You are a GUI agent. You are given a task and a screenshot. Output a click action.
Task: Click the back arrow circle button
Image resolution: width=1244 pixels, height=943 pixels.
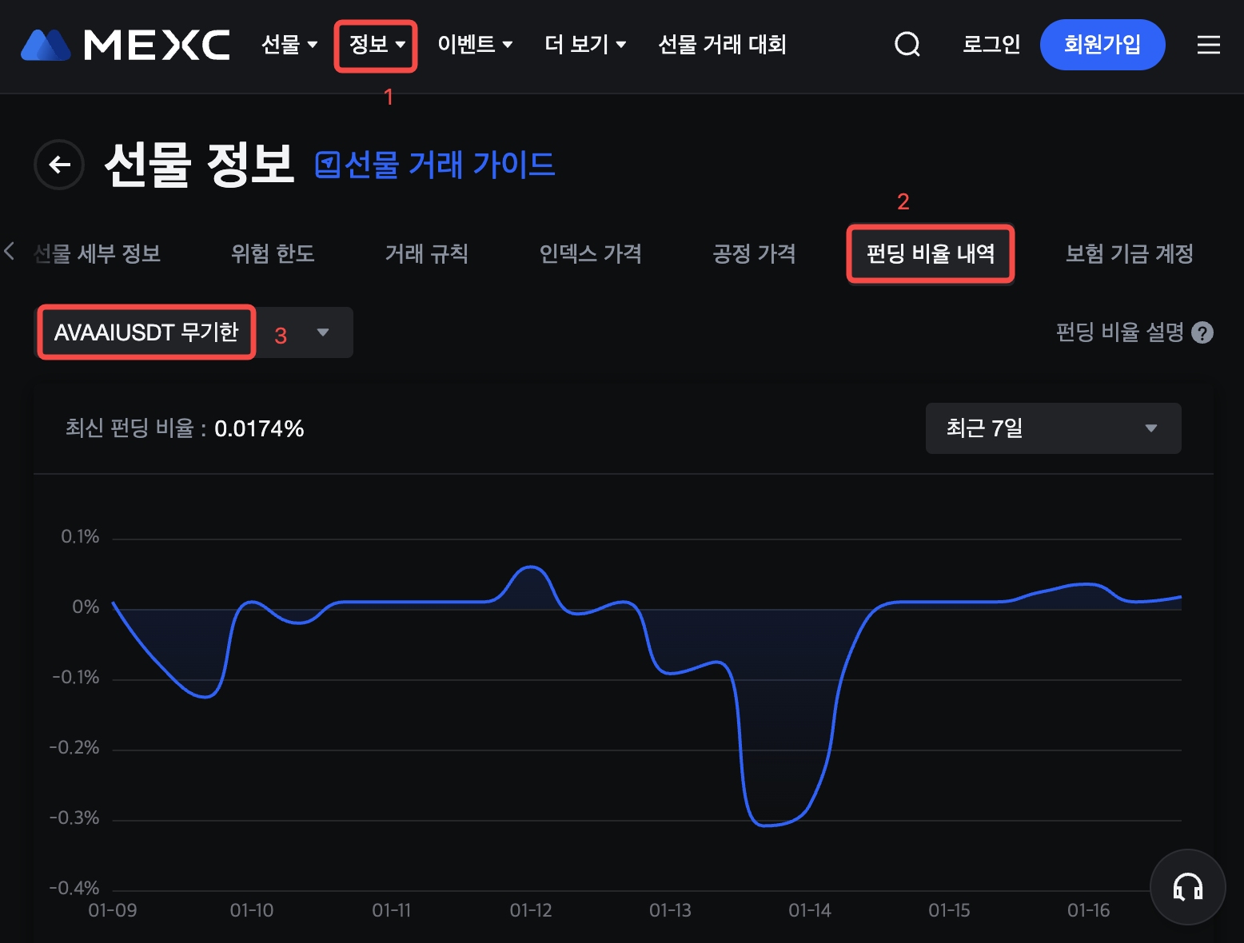coord(59,165)
